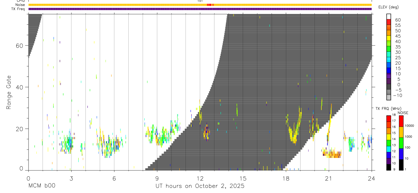Pick the blue 10–100 NOISE swatch
The image size is (418, 193).
(401, 154)
